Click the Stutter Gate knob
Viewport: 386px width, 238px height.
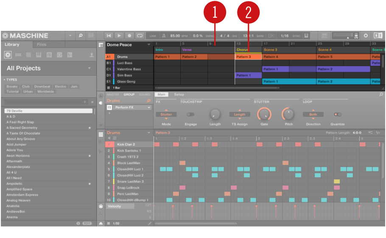(264, 114)
